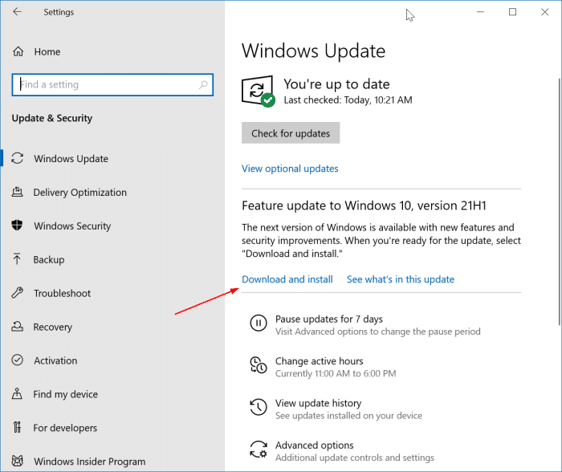
Task: Maximize the Settings window
Action: 512,12
